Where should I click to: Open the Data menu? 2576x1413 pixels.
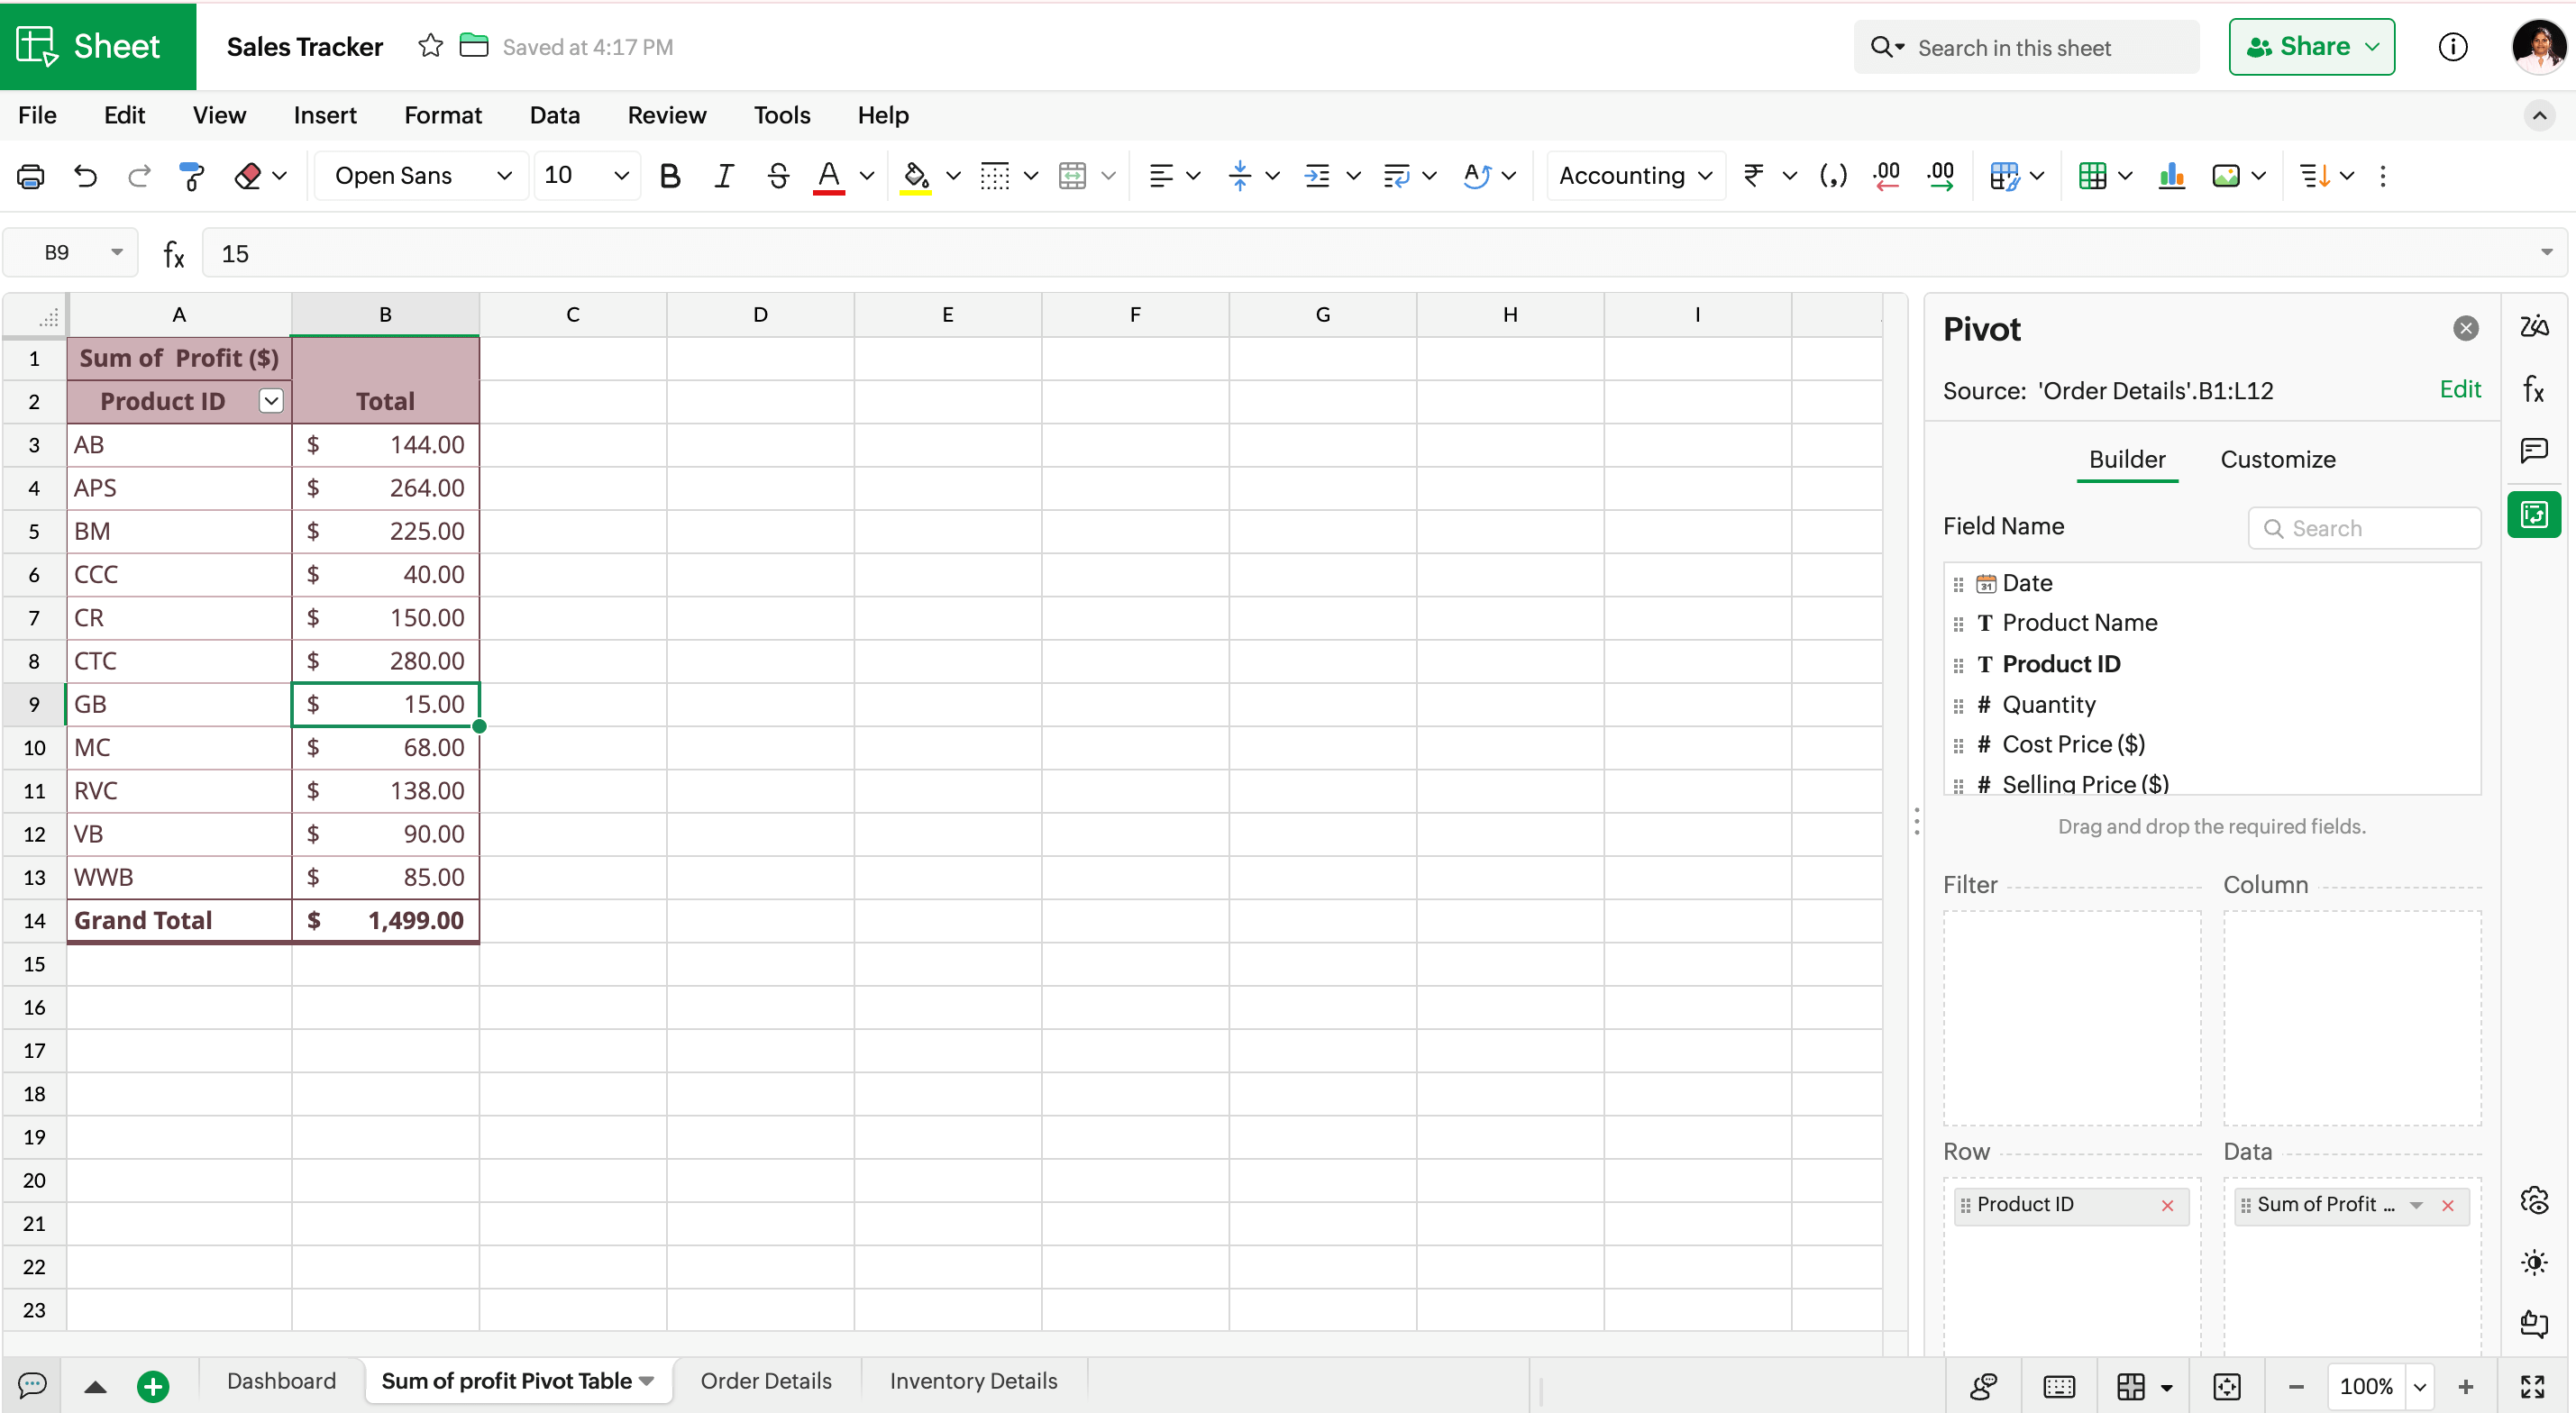[554, 115]
